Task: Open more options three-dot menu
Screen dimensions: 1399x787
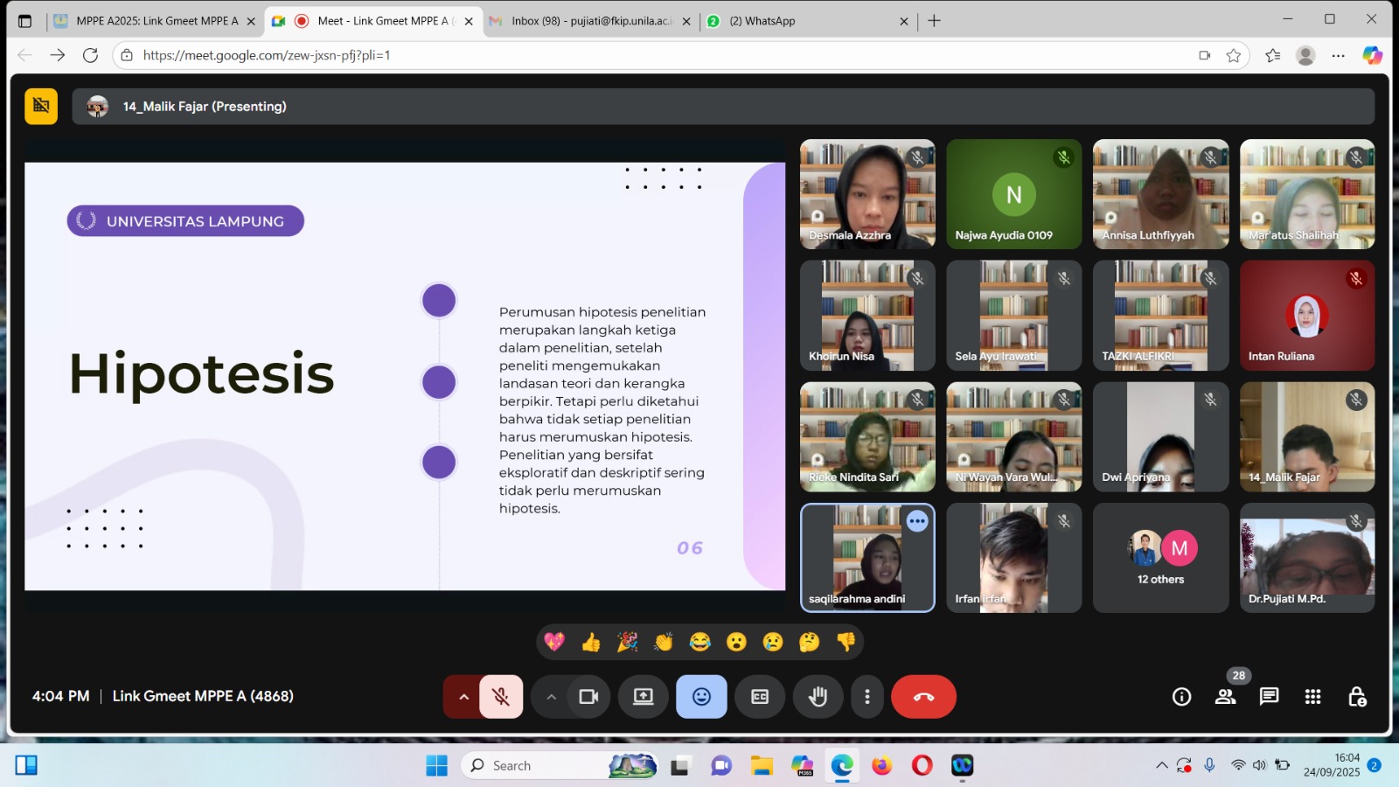Action: click(x=867, y=697)
